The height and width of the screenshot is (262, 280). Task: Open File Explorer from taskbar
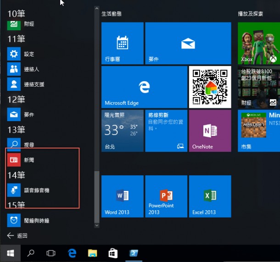(x=93, y=253)
